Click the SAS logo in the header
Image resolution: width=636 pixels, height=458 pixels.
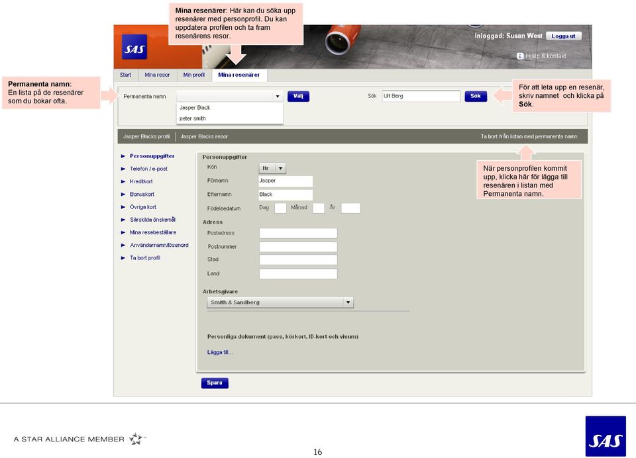tap(134, 46)
